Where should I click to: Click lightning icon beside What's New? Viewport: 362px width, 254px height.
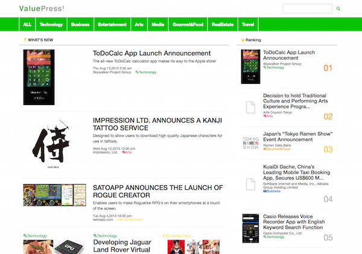point(25,40)
